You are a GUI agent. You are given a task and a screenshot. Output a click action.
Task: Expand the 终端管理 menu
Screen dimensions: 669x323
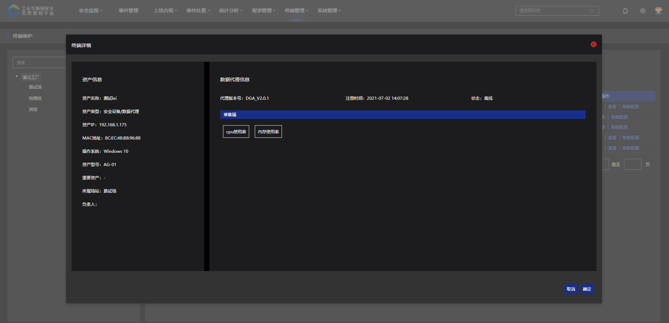(296, 11)
